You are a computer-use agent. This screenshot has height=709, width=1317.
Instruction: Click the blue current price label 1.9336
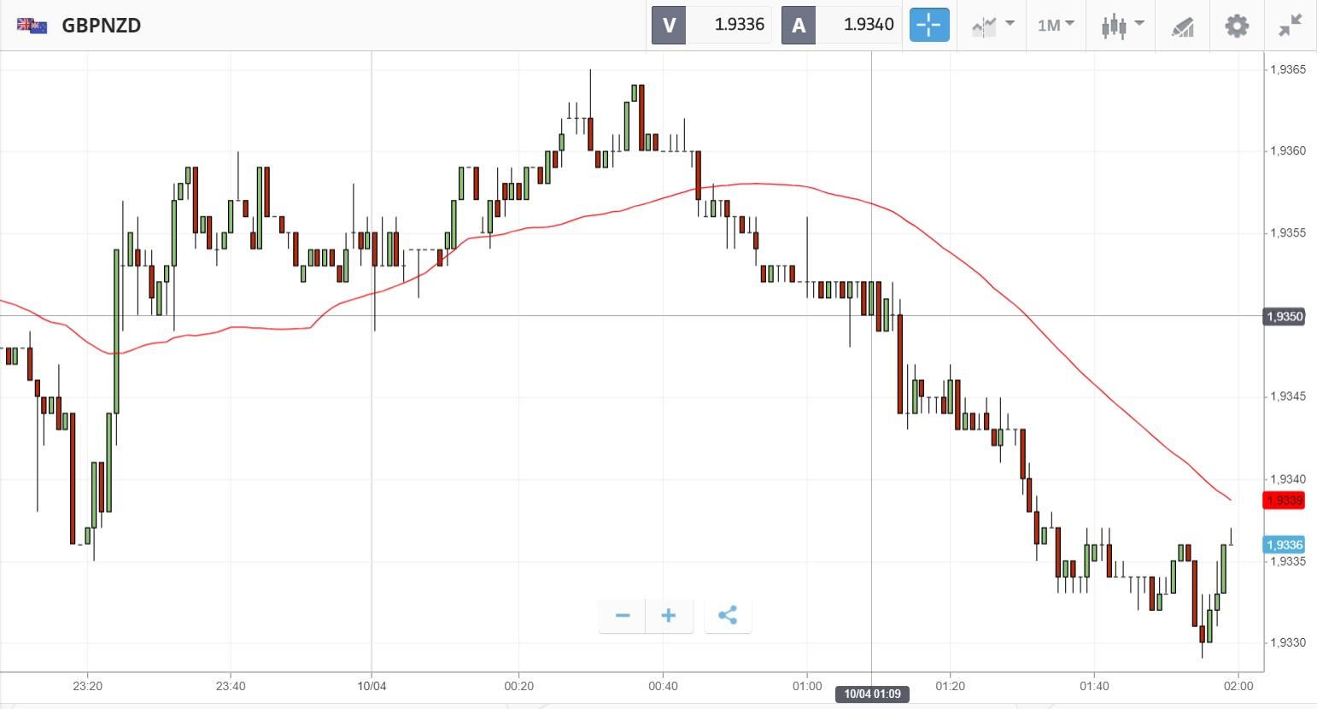[1284, 545]
